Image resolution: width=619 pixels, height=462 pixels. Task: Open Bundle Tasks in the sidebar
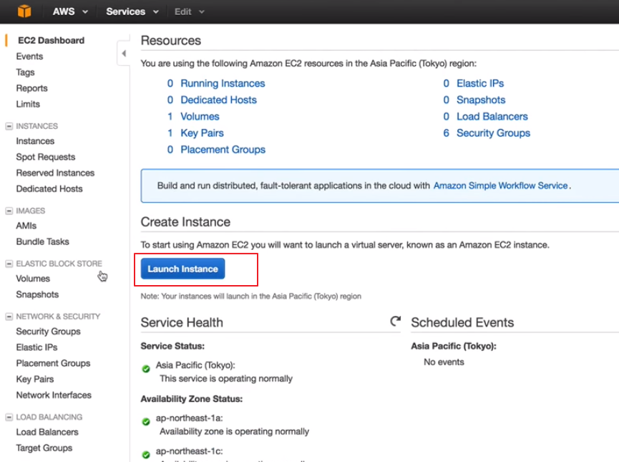(x=43, y=241)
